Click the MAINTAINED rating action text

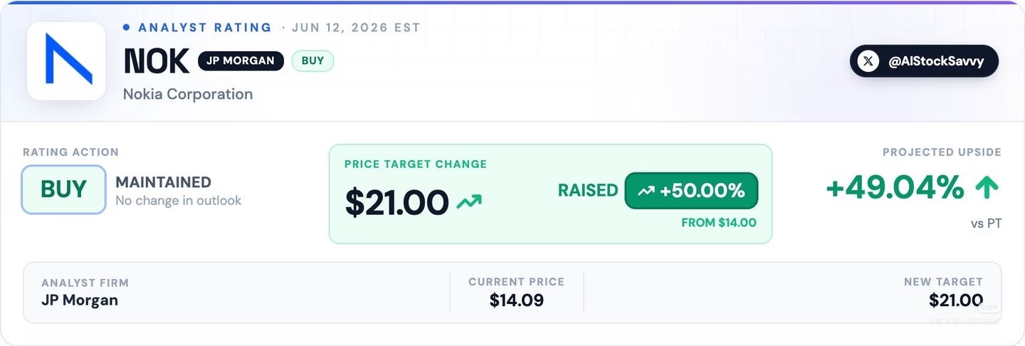[x=164, y=182]
